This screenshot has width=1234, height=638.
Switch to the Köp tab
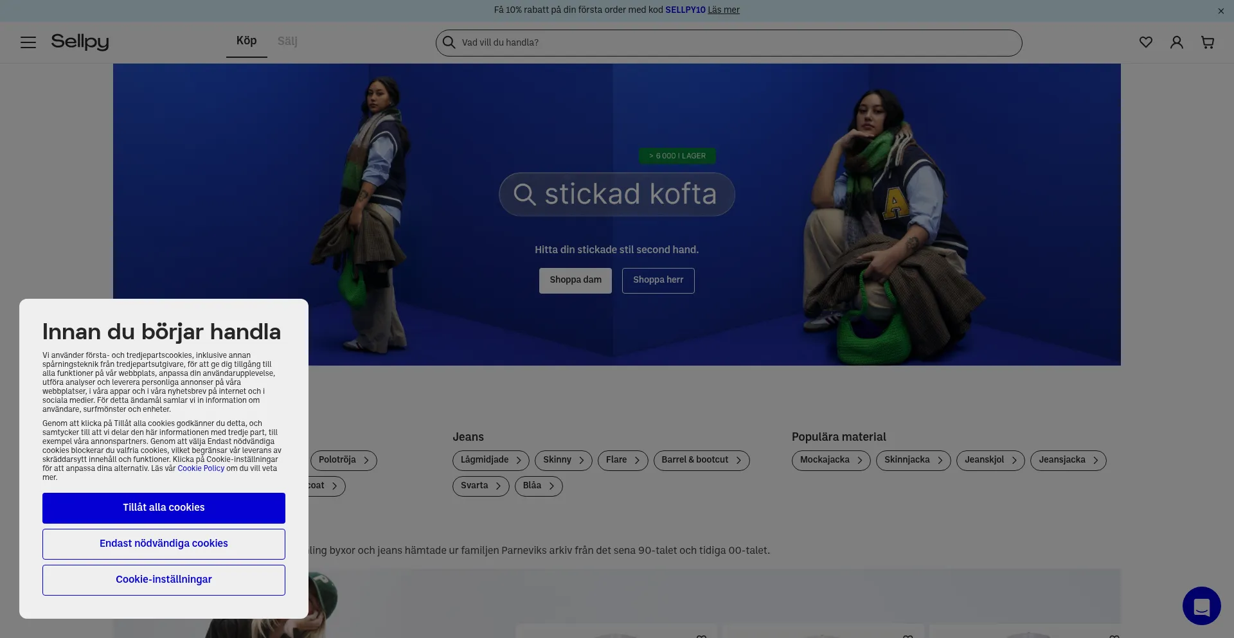pos(246,41)
